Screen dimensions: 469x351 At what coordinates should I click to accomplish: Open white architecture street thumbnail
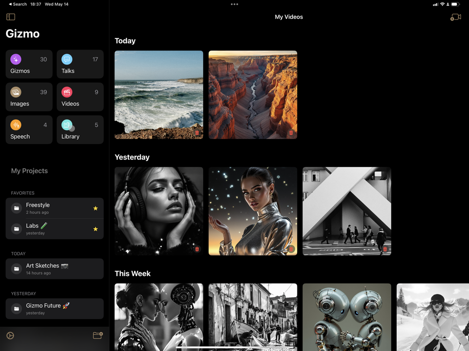click(347, 211)
